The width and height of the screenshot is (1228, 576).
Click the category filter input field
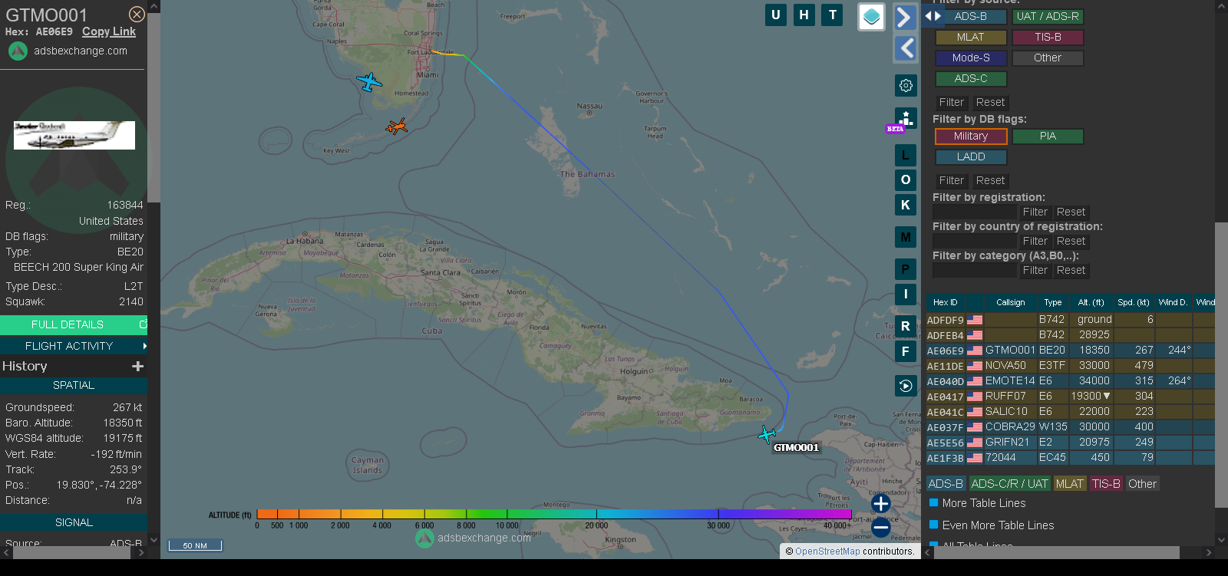click(975, 270)
